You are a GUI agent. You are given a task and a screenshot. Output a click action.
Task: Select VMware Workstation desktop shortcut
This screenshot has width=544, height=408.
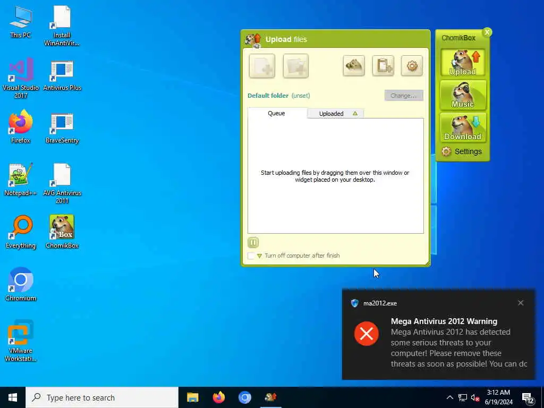(21, 342)
